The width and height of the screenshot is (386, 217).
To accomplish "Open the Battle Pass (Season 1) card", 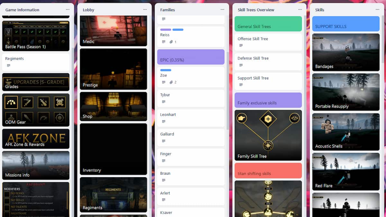I will click(35, 36).
